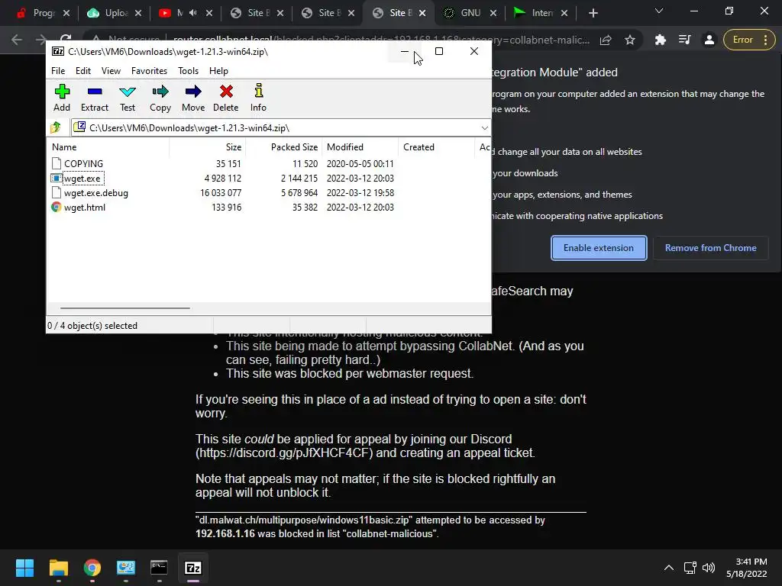The height and width of the screenshot is (586, 782).
Task: Click size value 16 033 077
Action: (221, 192)
